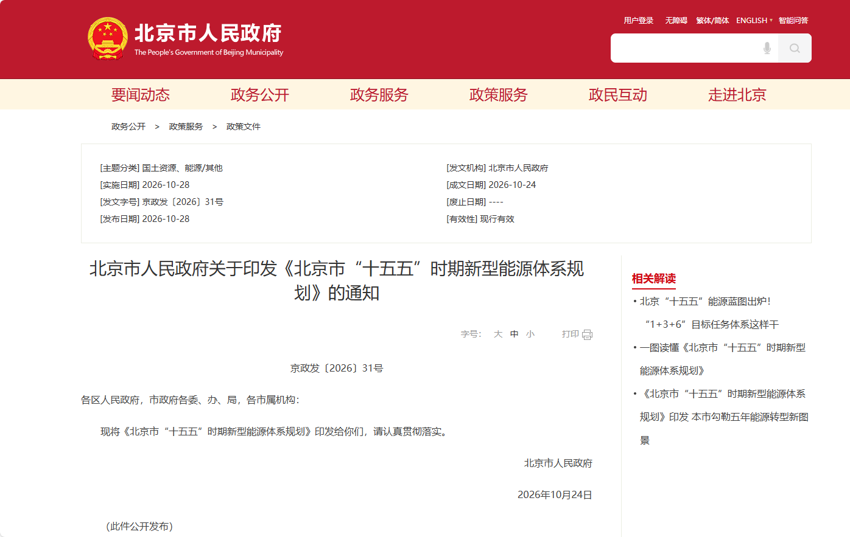Screen dimensions: 850x537
Task: Click 政策服务 in the breadcrumb
Action: (186, 126)
